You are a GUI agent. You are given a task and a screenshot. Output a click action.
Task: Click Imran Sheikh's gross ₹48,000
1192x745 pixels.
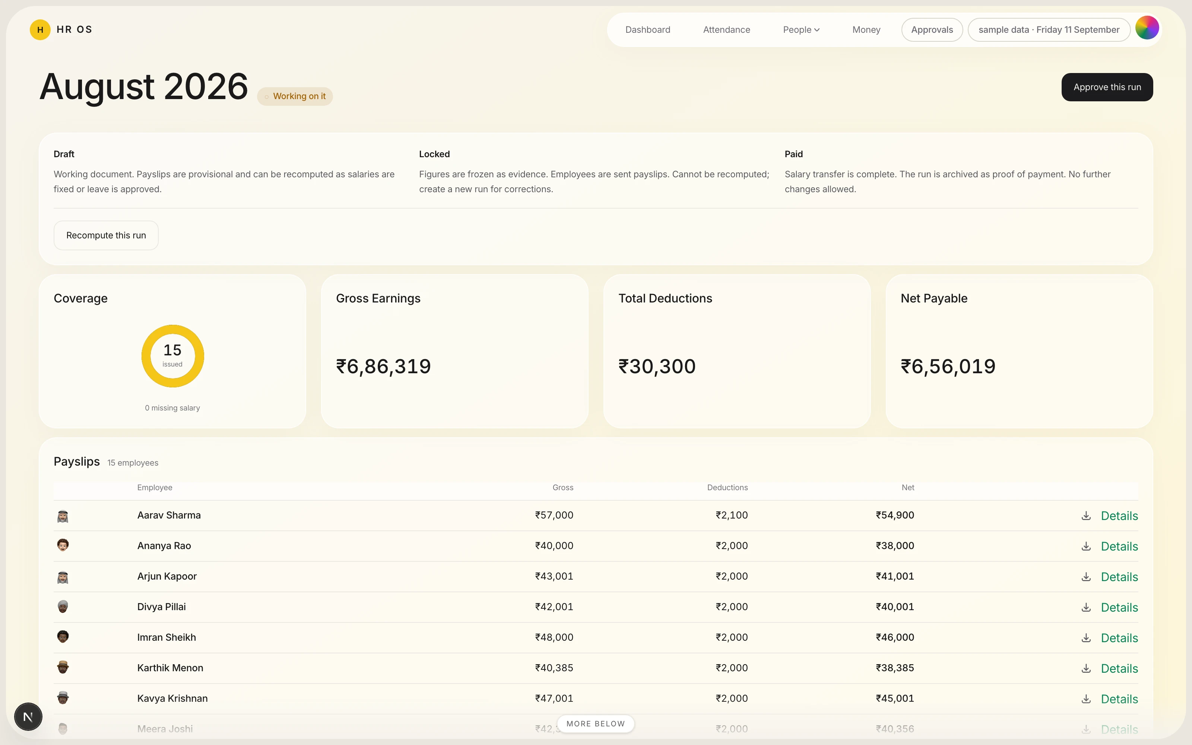click(554, 638)
